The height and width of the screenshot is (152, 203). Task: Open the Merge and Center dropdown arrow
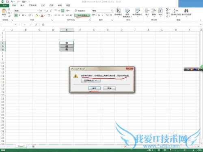[x=89, y=15]
